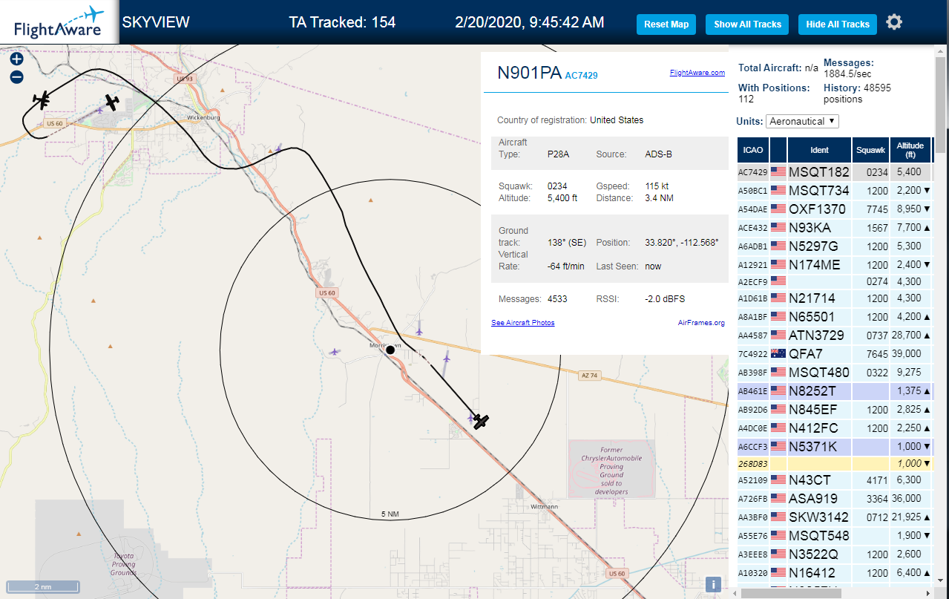This screenshot has height=599, width=949.
Task: Click the N901PA aircraft title
Action: point(529,73)
